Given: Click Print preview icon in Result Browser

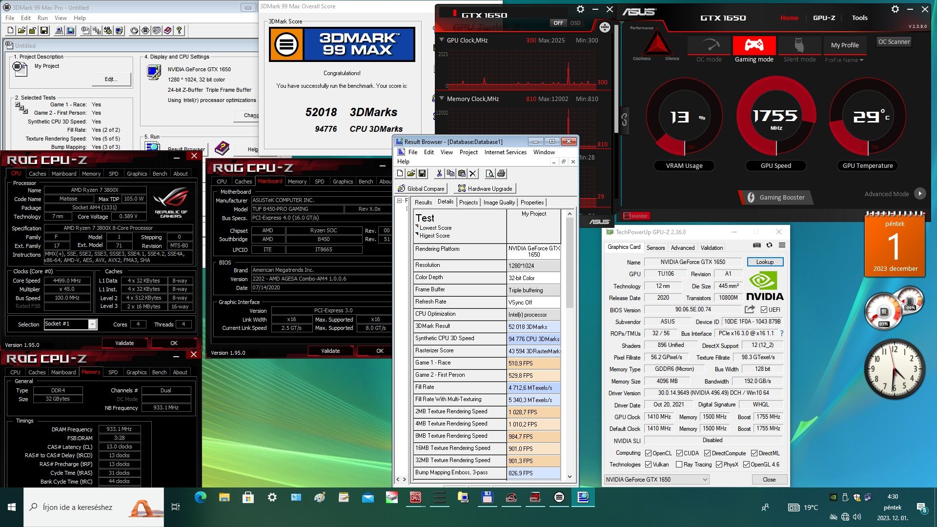Looking at the screenshot, I should pos(489,173).
